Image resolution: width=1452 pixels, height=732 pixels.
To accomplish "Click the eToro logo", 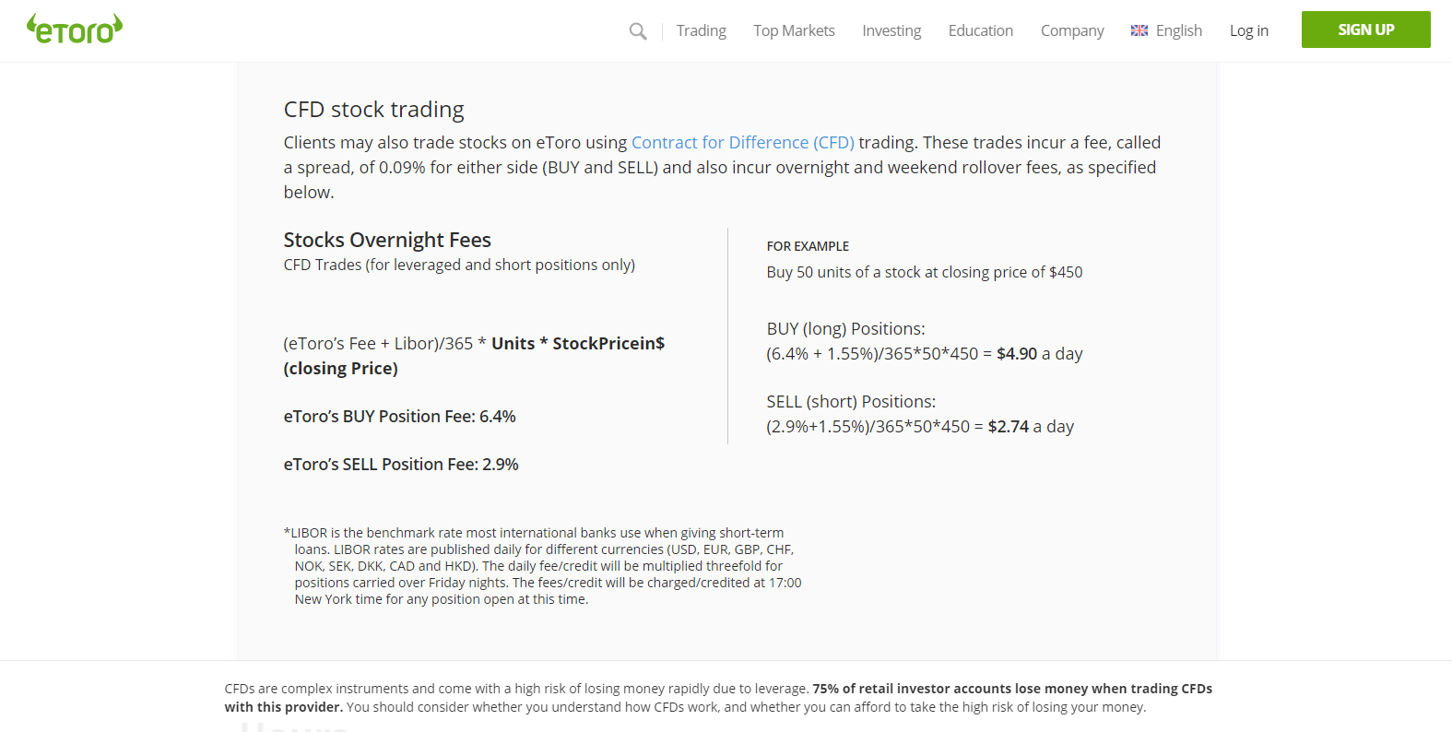I will tap(75, 30).
